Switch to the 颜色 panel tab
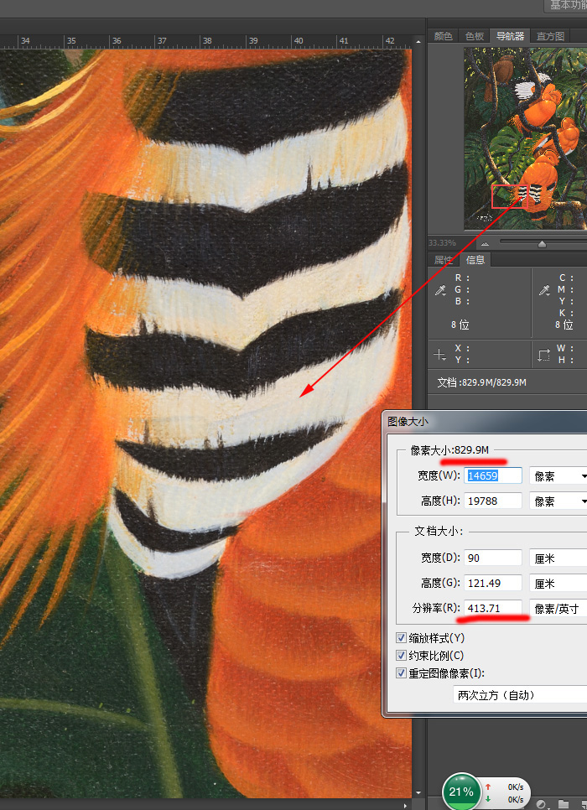 (443, 36)
